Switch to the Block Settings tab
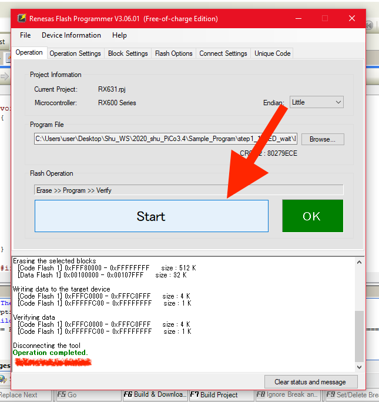The image size is (379, 402). click(128, 53)
